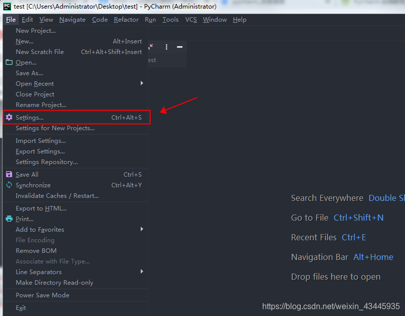
Task: Click the Recent Files hint text
Action: coord(314,237)
